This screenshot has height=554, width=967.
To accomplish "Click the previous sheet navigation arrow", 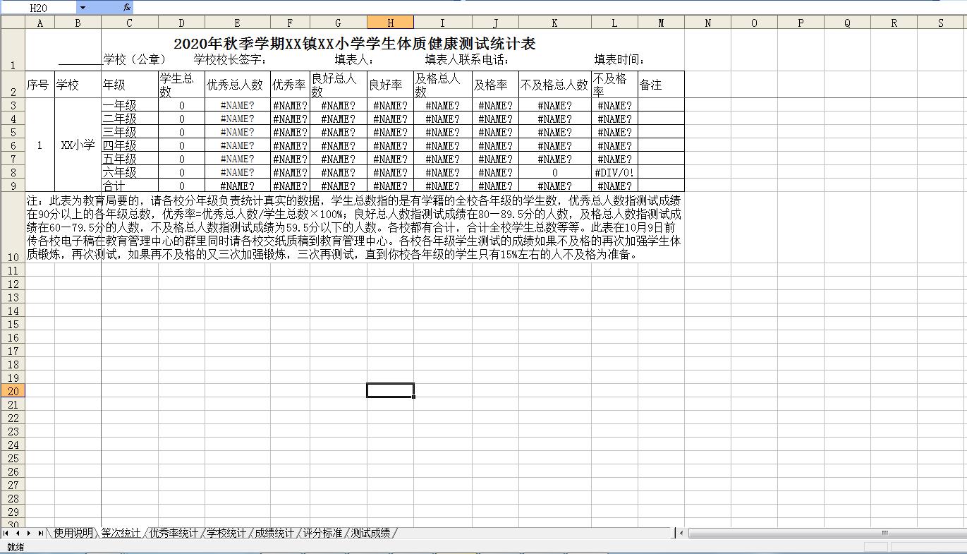I will point(18,533).
